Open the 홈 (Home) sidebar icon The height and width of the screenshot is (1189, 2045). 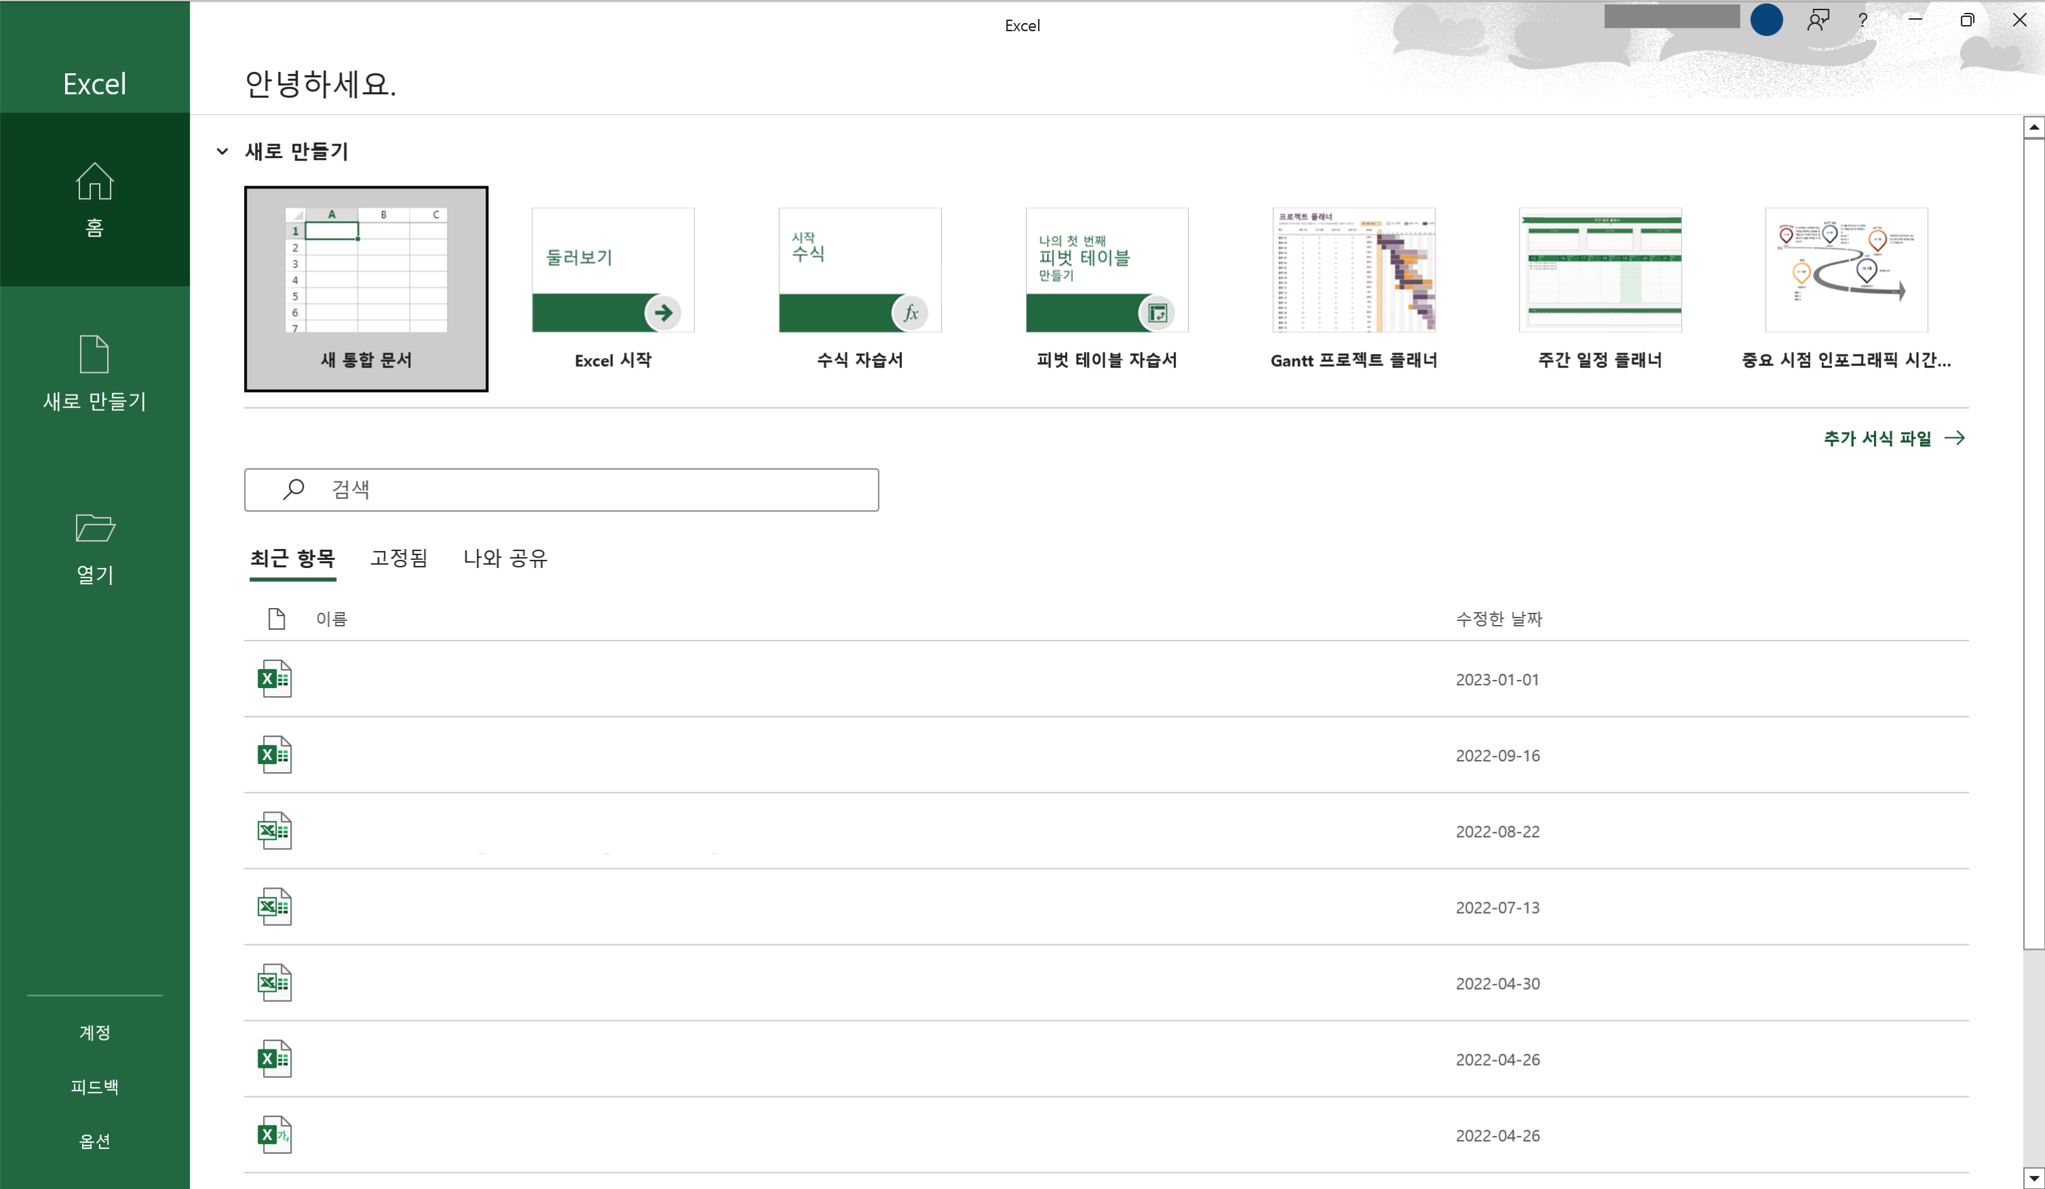pyautogui.click(x=94, y=181)
